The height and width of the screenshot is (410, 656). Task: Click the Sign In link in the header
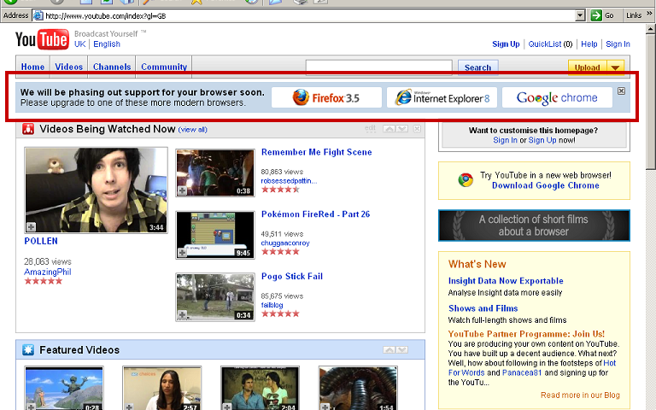click(618, 44)
